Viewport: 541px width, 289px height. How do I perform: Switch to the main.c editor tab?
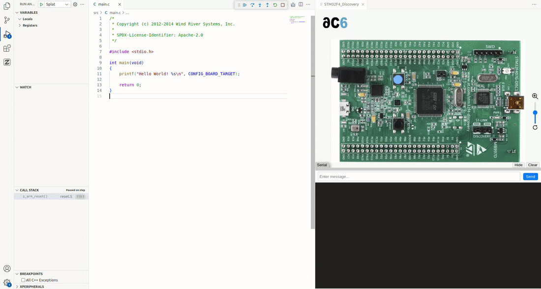coord(103,4)
